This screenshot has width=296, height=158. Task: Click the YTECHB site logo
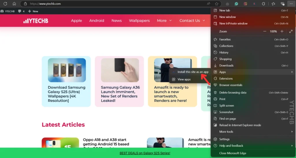click(x=36, y=21)
